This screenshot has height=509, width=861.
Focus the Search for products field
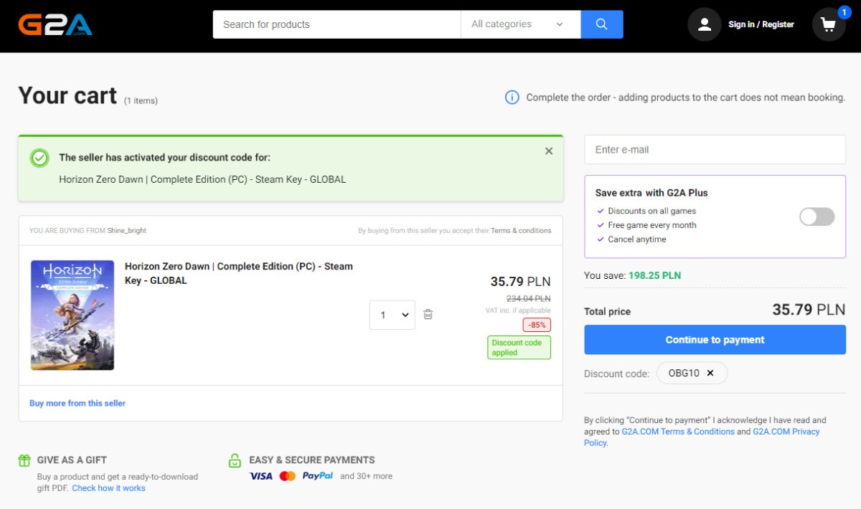tap(337, 24)
